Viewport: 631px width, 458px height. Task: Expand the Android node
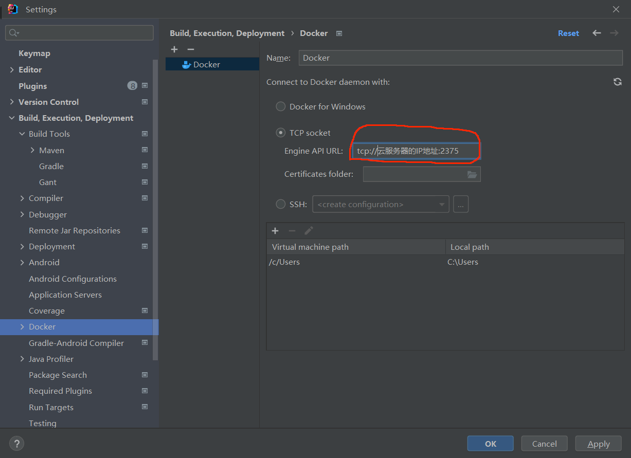pos(22,262)
